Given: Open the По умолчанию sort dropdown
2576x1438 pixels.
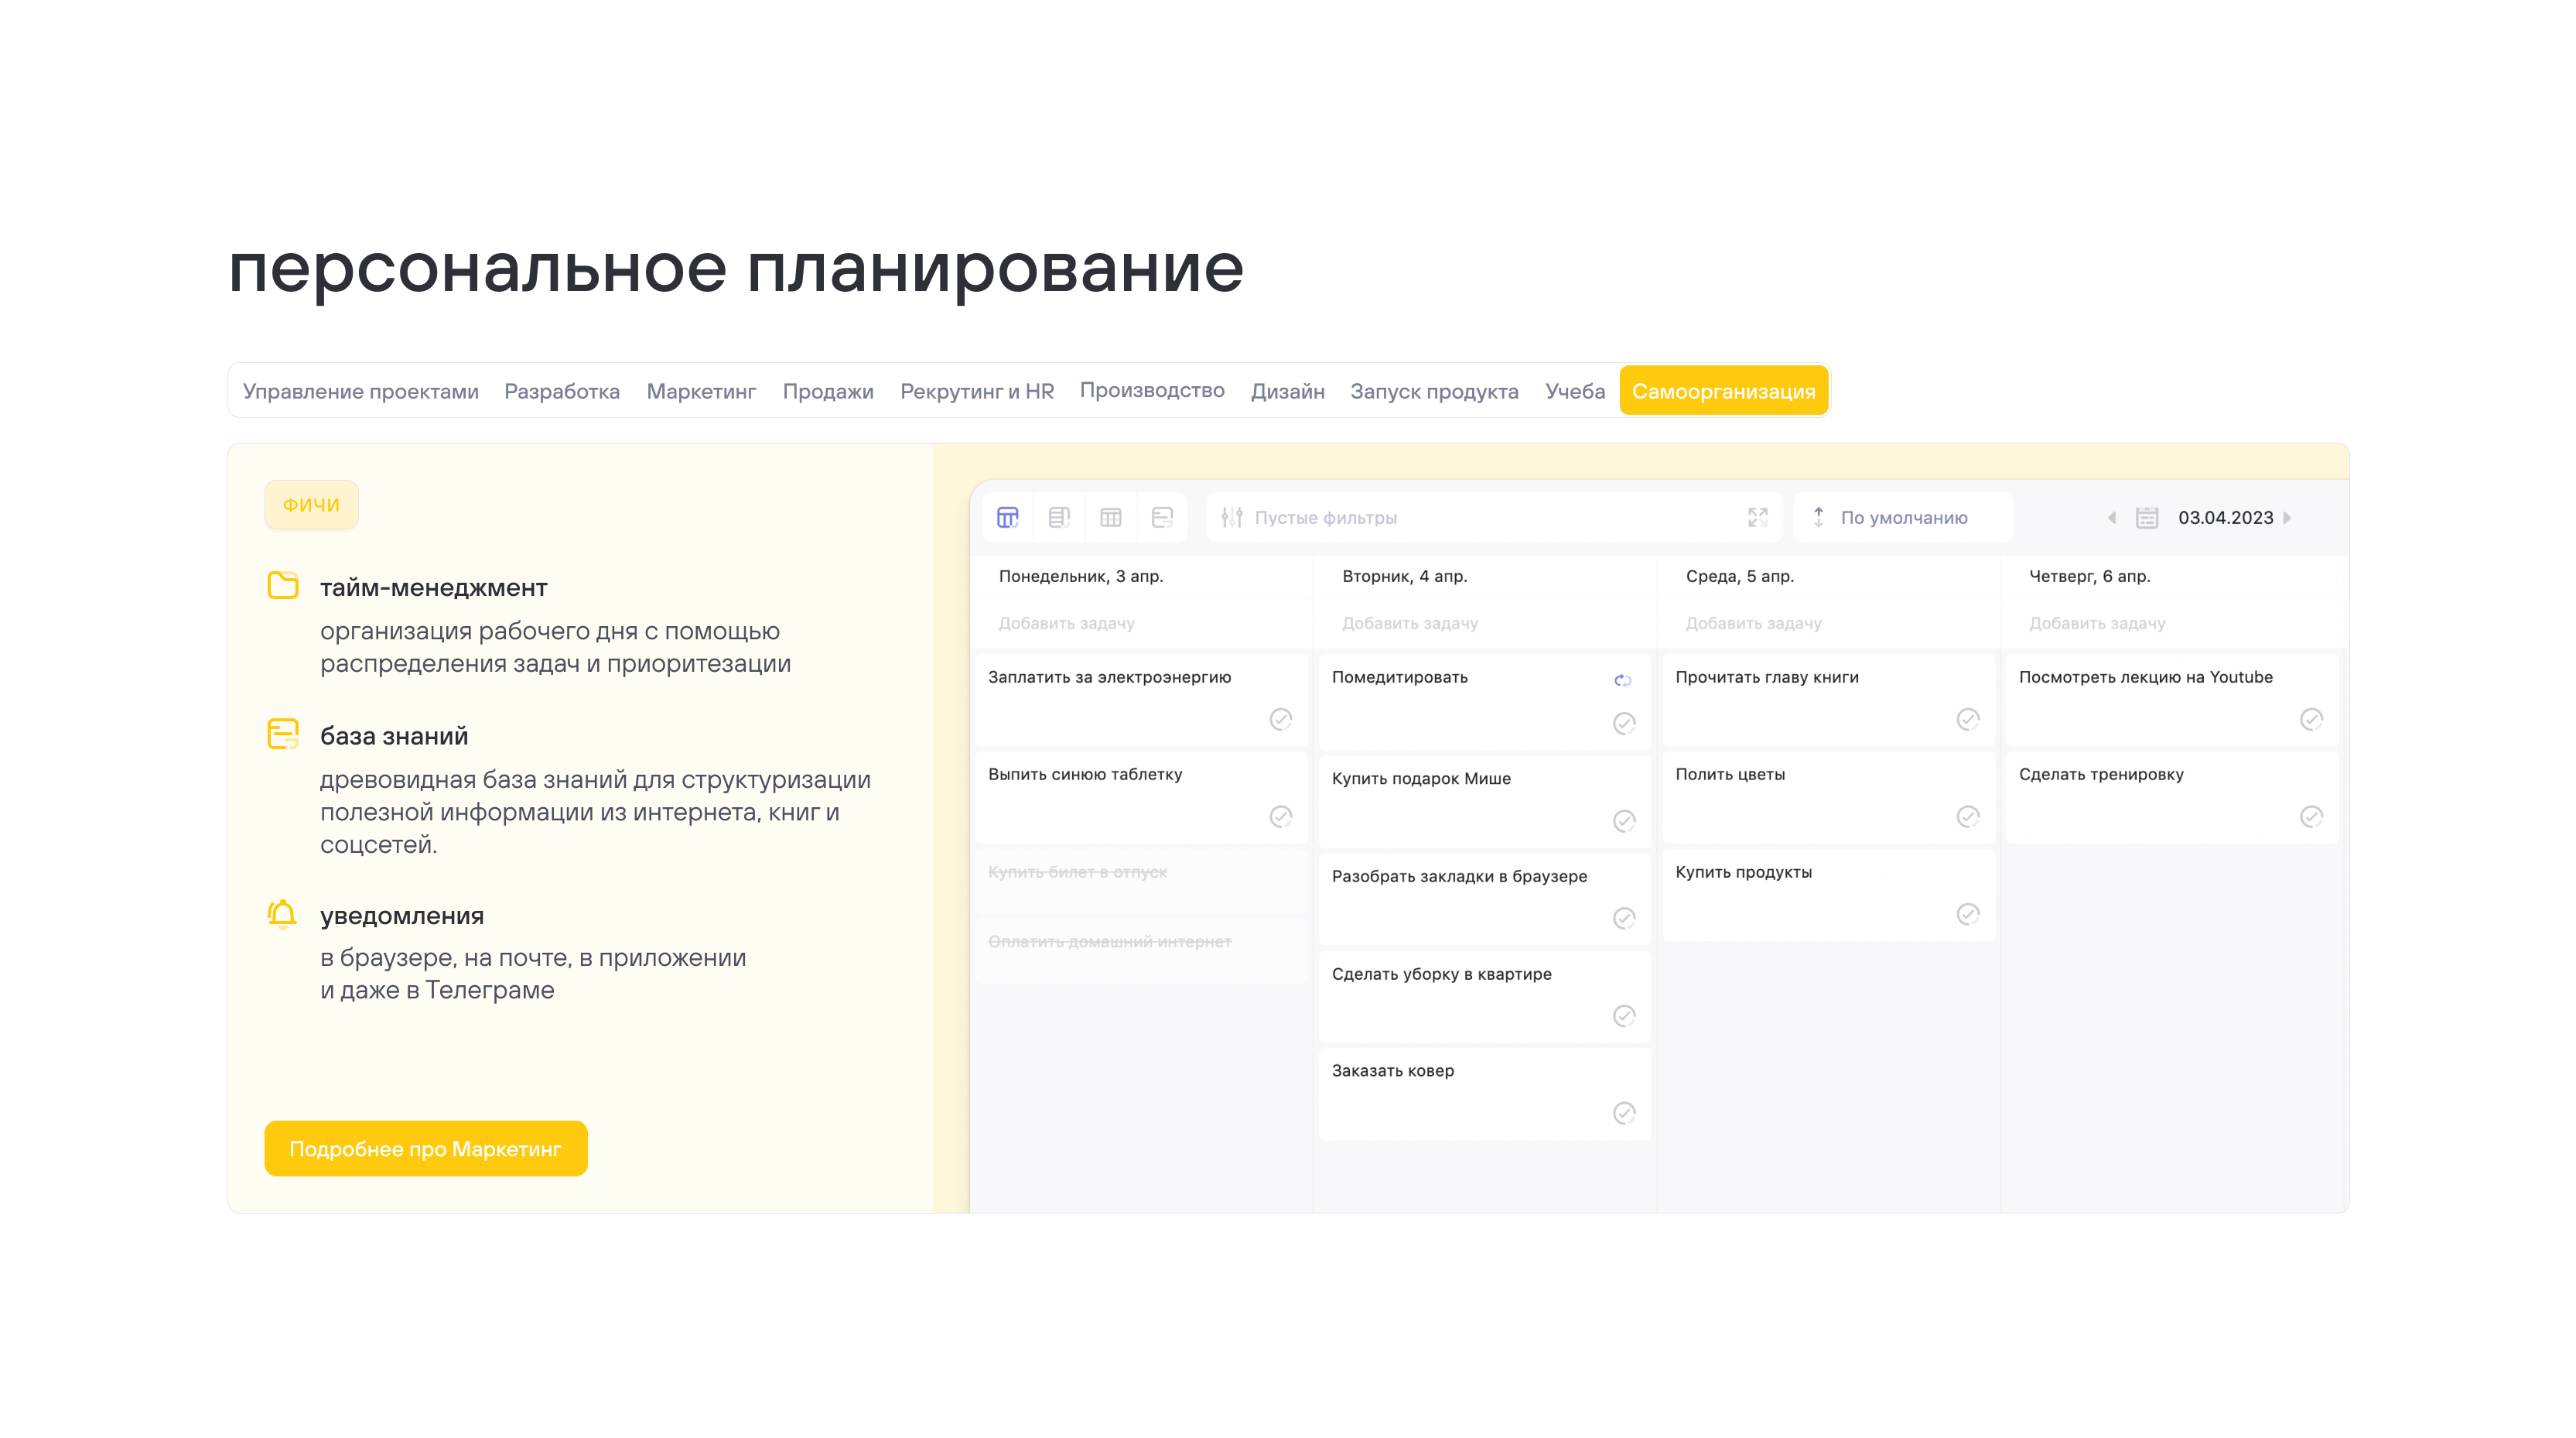Looking at the screenshot, I should (1902, 517).
